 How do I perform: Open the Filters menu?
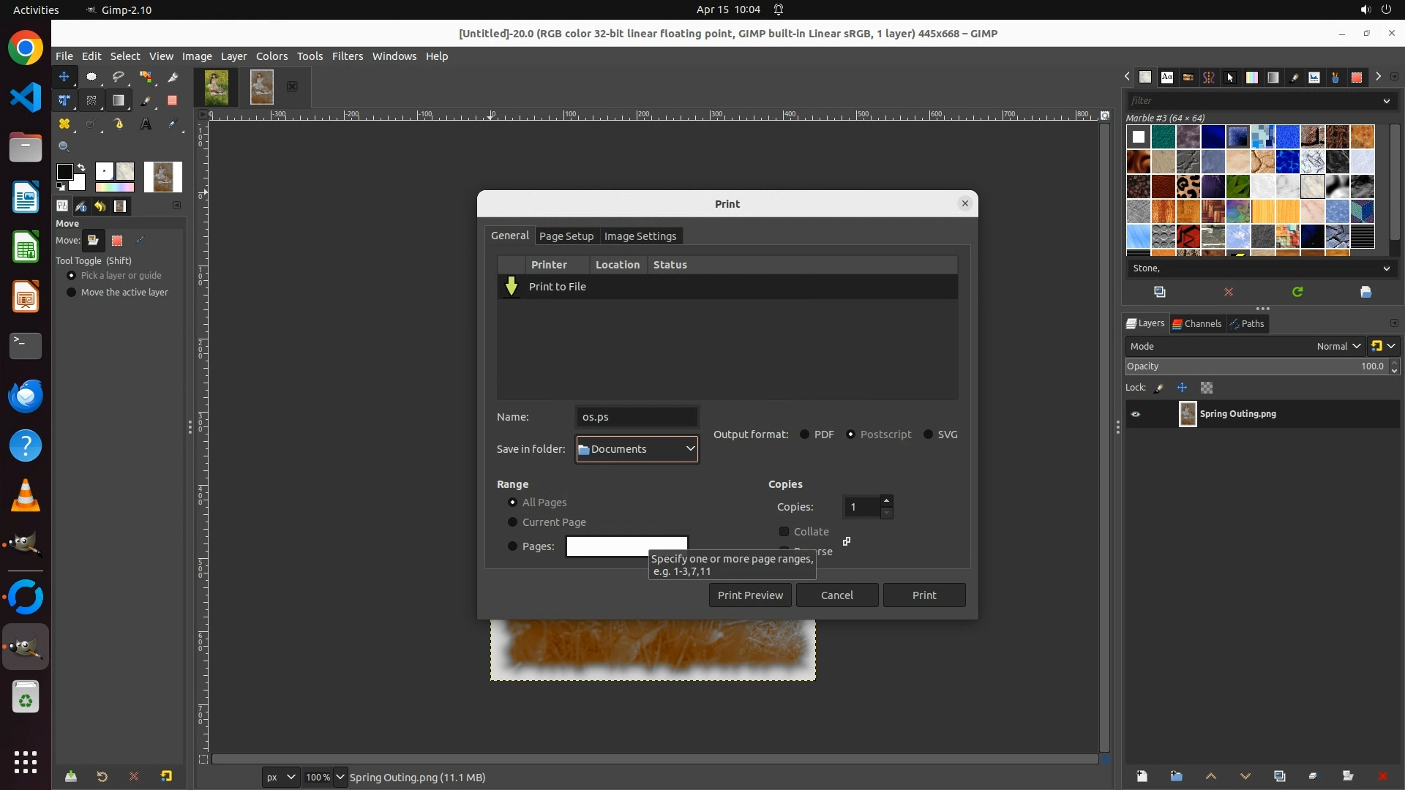(x=347, y=56)
